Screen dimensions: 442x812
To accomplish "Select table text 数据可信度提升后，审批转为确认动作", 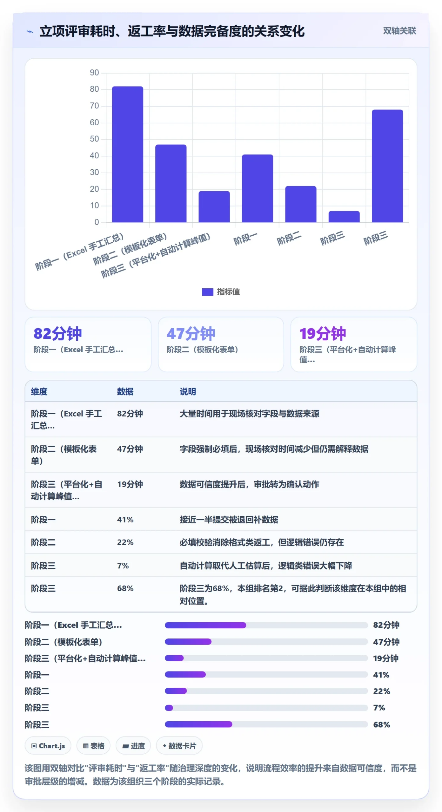I will 249,484.
